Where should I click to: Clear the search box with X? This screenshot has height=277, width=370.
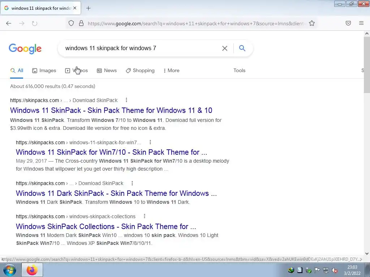(x=225, y=48)
